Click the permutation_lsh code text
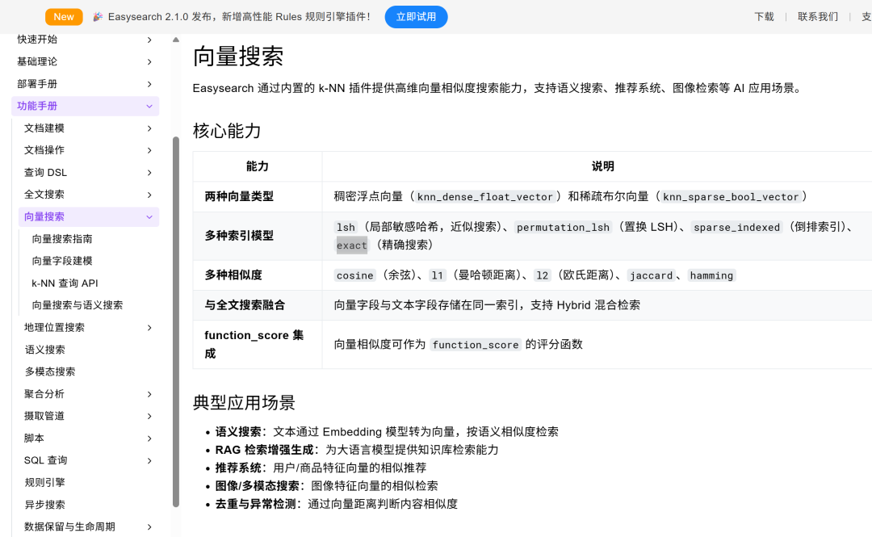 tap(563, 228)
